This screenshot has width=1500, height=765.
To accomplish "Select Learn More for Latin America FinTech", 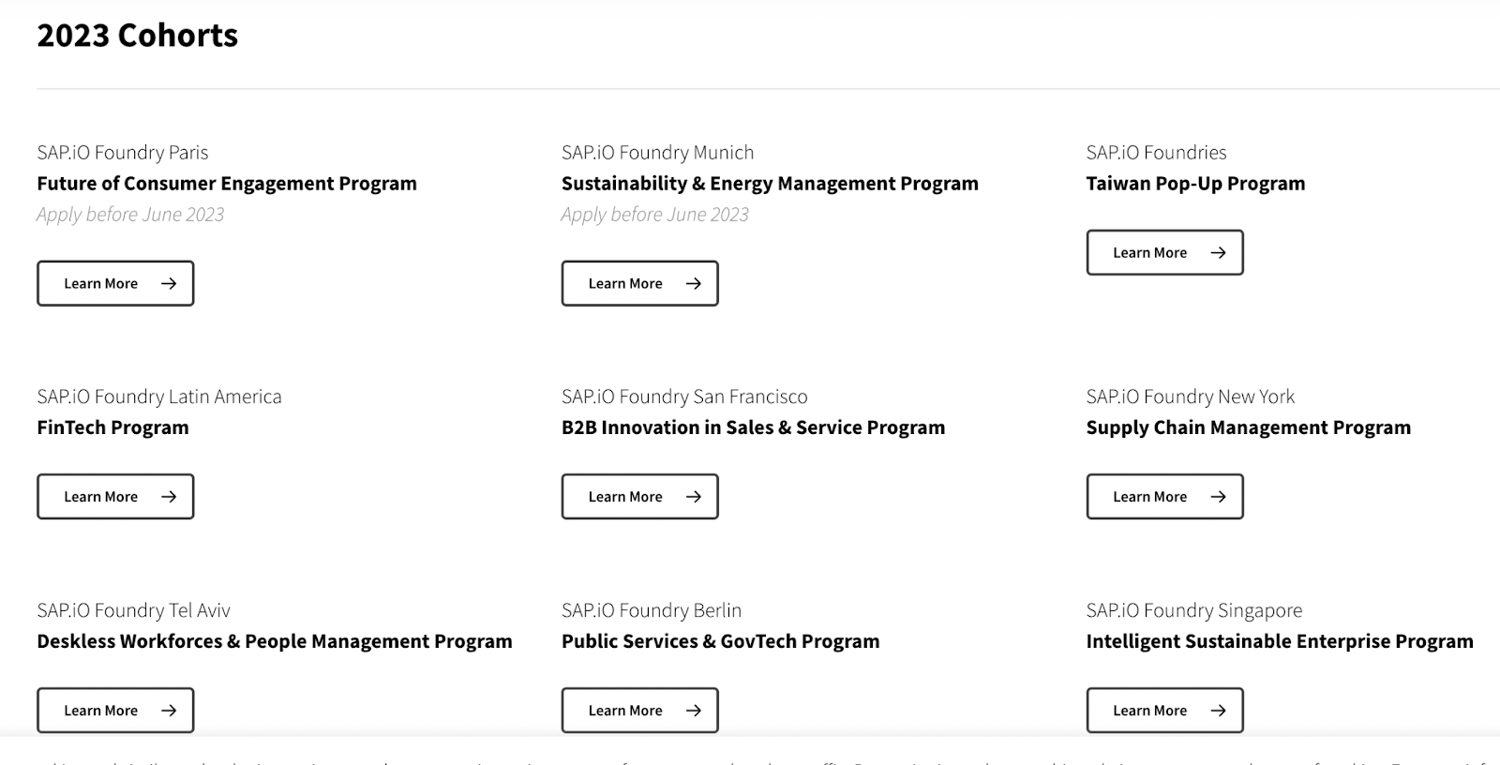I will (x=101, y=497).
